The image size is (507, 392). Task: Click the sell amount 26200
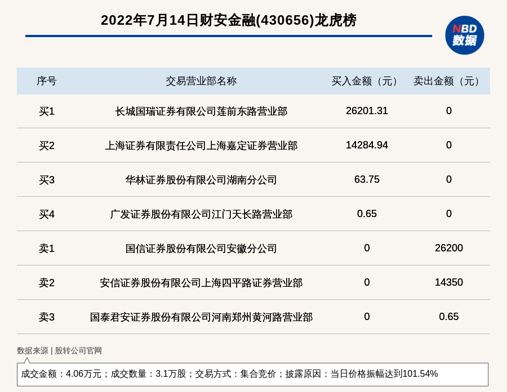pos(449,247)
